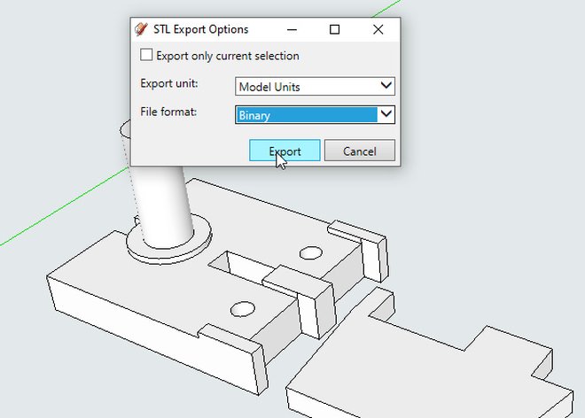Expand the File format dropdown arrow
The image size is (585, 418).
click(386, 114)
